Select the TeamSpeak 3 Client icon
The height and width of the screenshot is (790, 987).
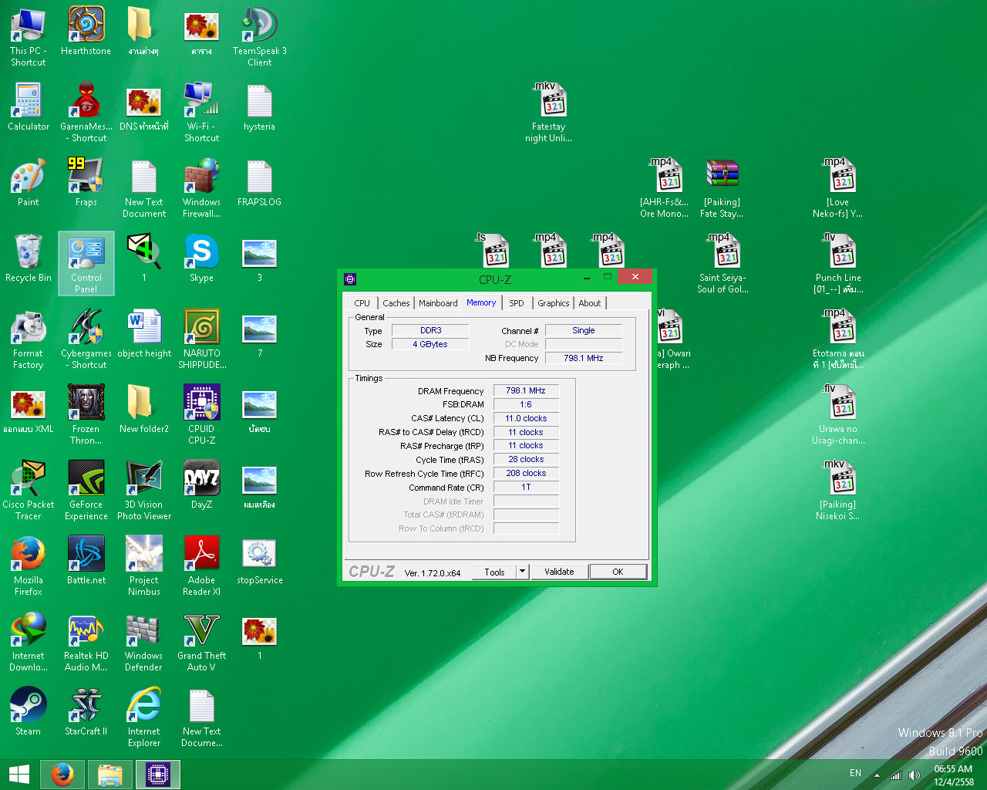tap(259, 25)
